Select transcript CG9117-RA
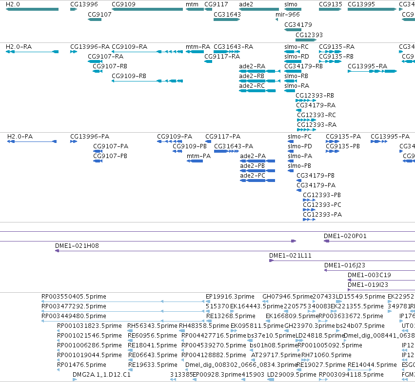This screenshot has width=415, height=382. coord(208,61)
